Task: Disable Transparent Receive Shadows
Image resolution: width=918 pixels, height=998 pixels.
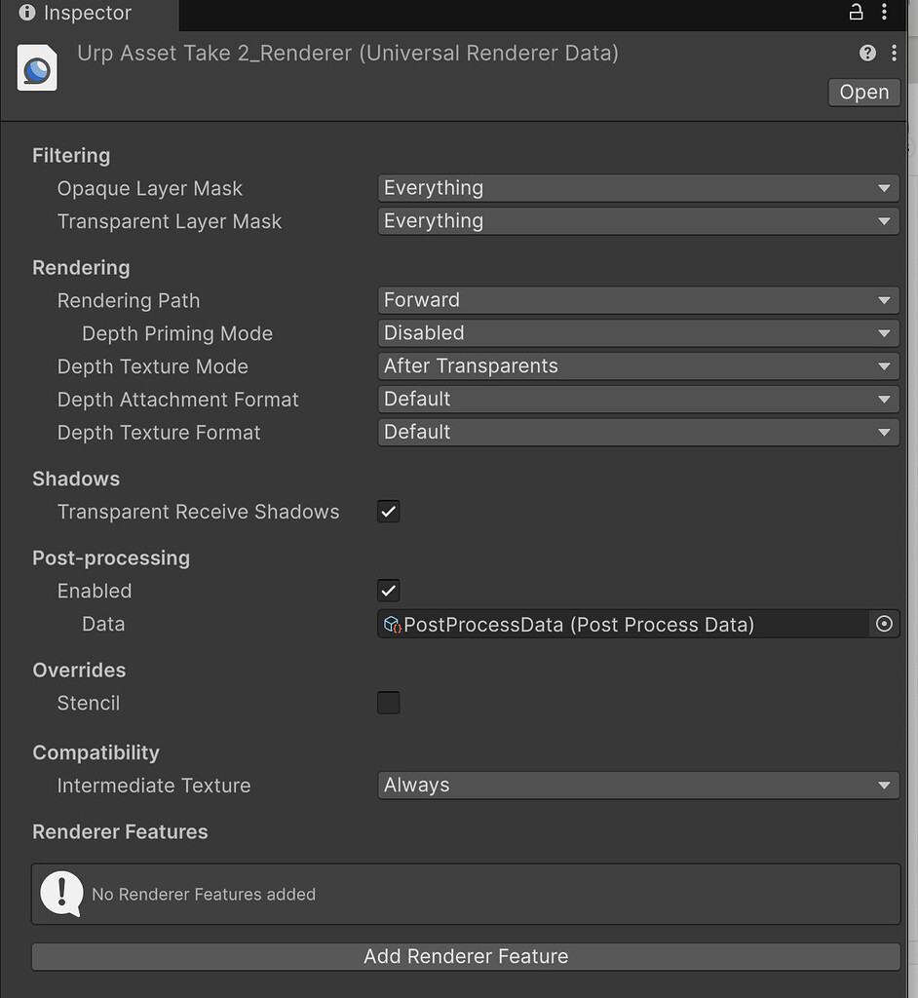Action: coord(388,511)
